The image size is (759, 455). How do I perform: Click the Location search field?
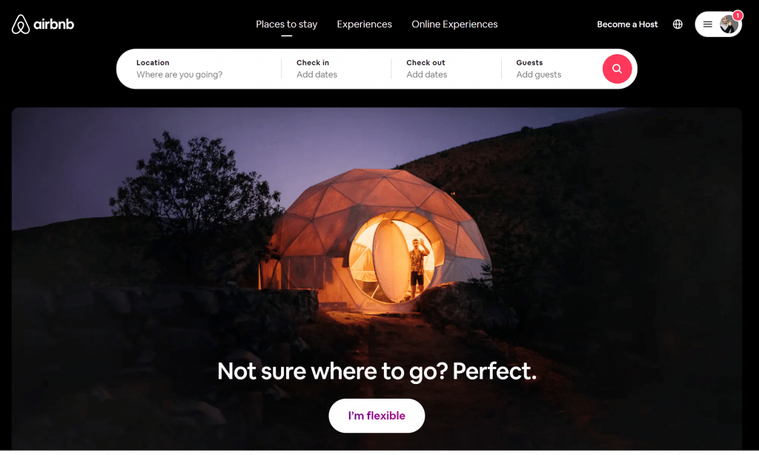(x=199, y=69)
